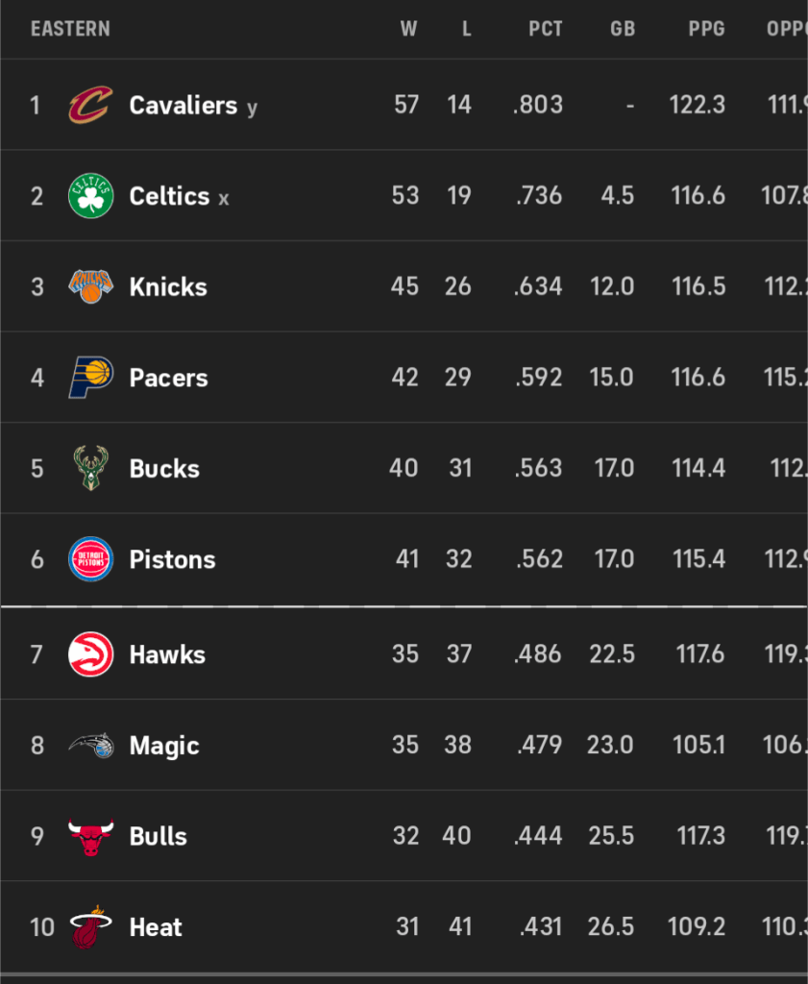Click the Knicks team logo

click(90, 286)
